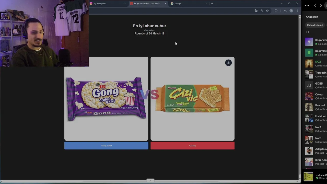Open the NO.1 playlist in Spotify

(x=316, y=64)
